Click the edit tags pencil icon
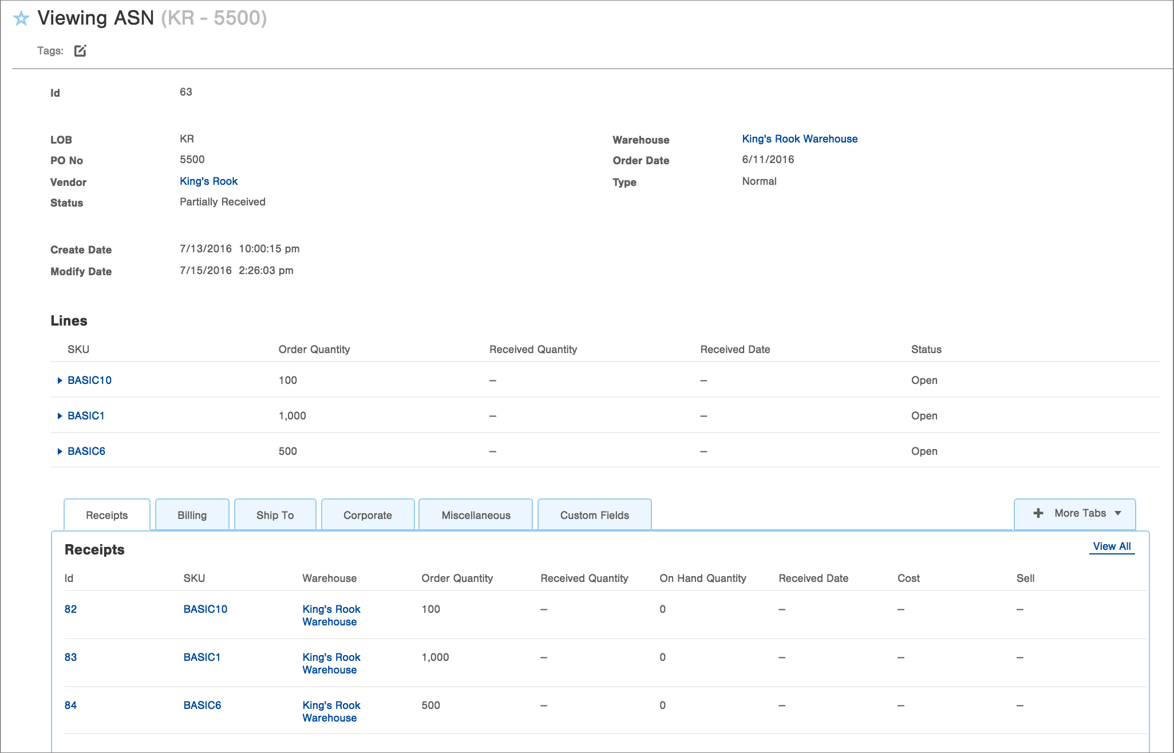 80,51
